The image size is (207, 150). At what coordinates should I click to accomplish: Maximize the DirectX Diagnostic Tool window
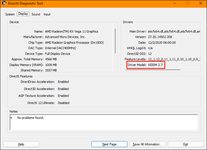[x=188, y=3]
